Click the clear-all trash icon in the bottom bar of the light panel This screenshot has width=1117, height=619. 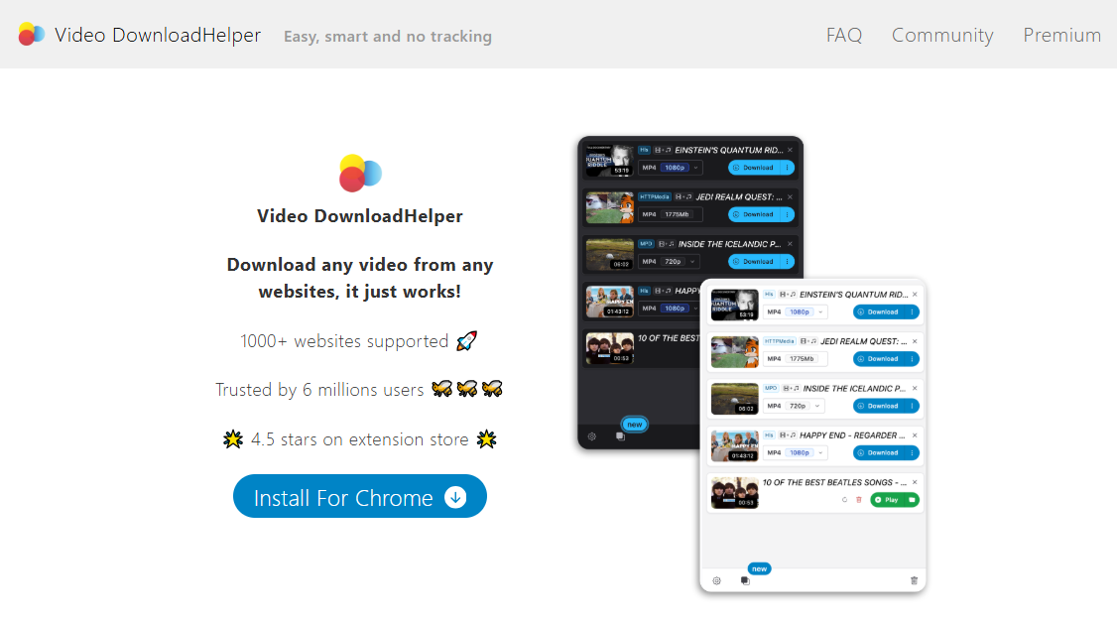pos(914,581)
